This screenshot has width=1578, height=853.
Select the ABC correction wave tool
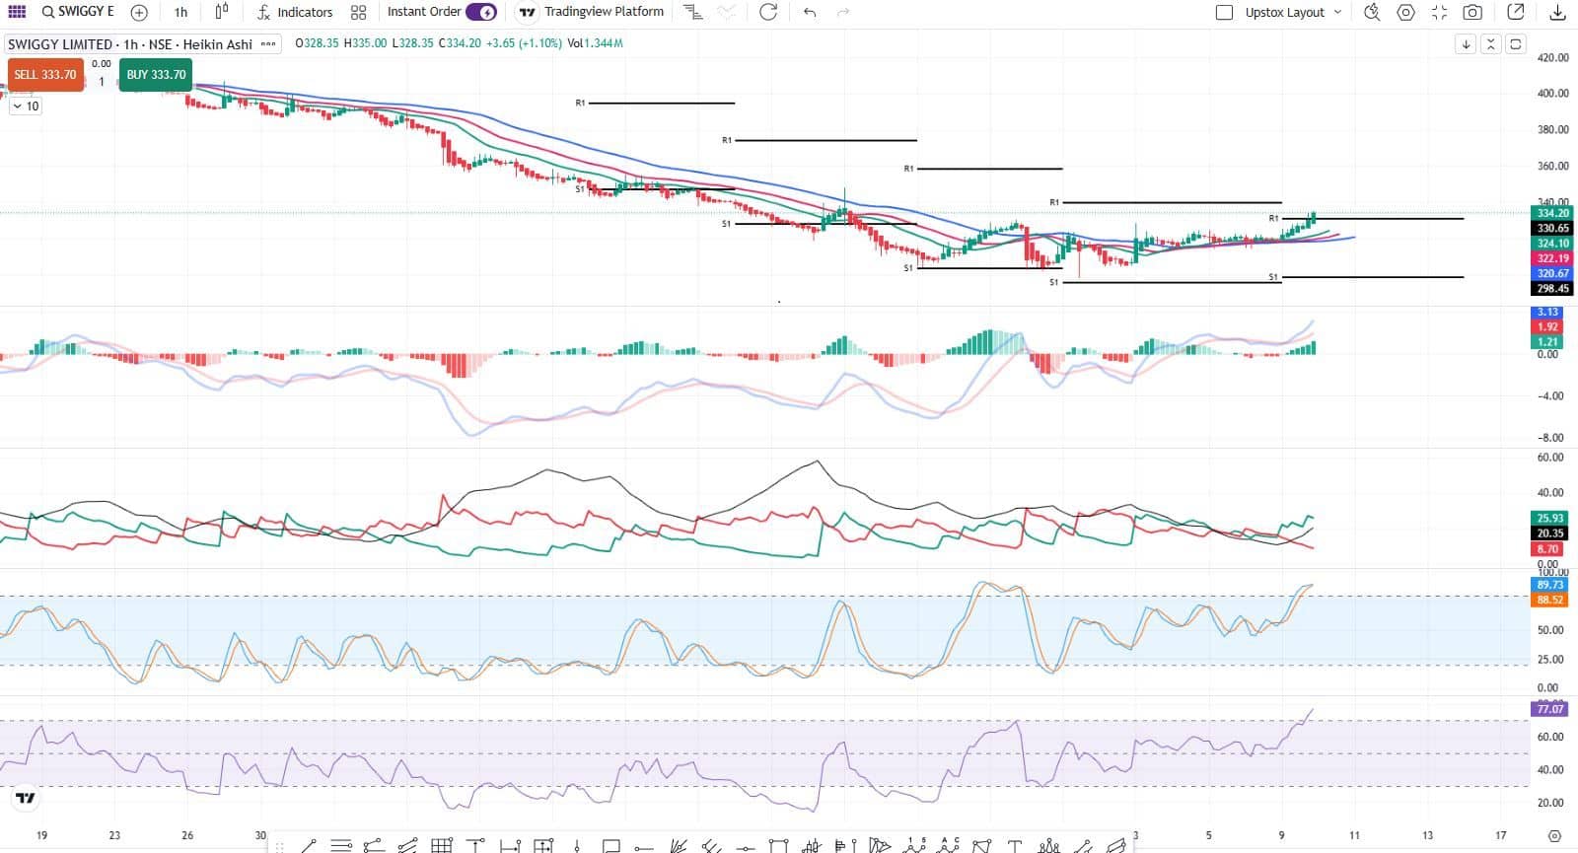[x=948, y=845]
